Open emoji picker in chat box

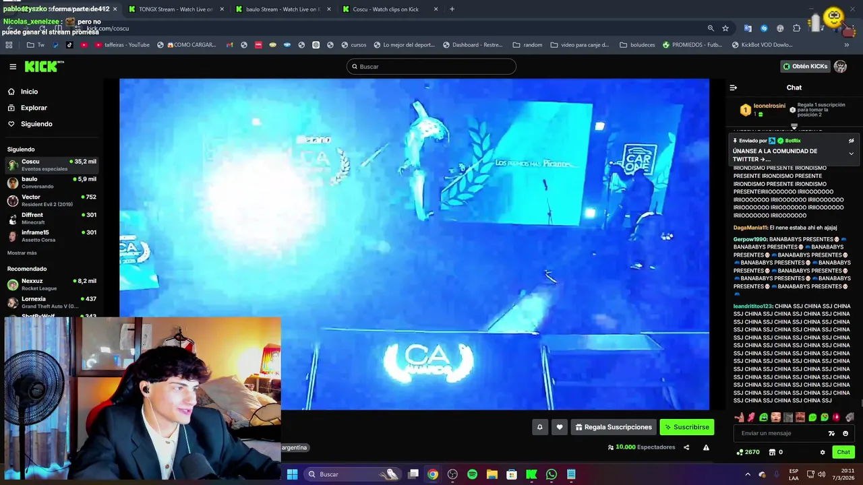tap(845, 433)
